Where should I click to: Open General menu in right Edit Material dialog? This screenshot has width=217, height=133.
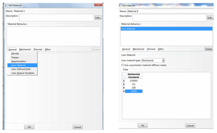[126, 49]
